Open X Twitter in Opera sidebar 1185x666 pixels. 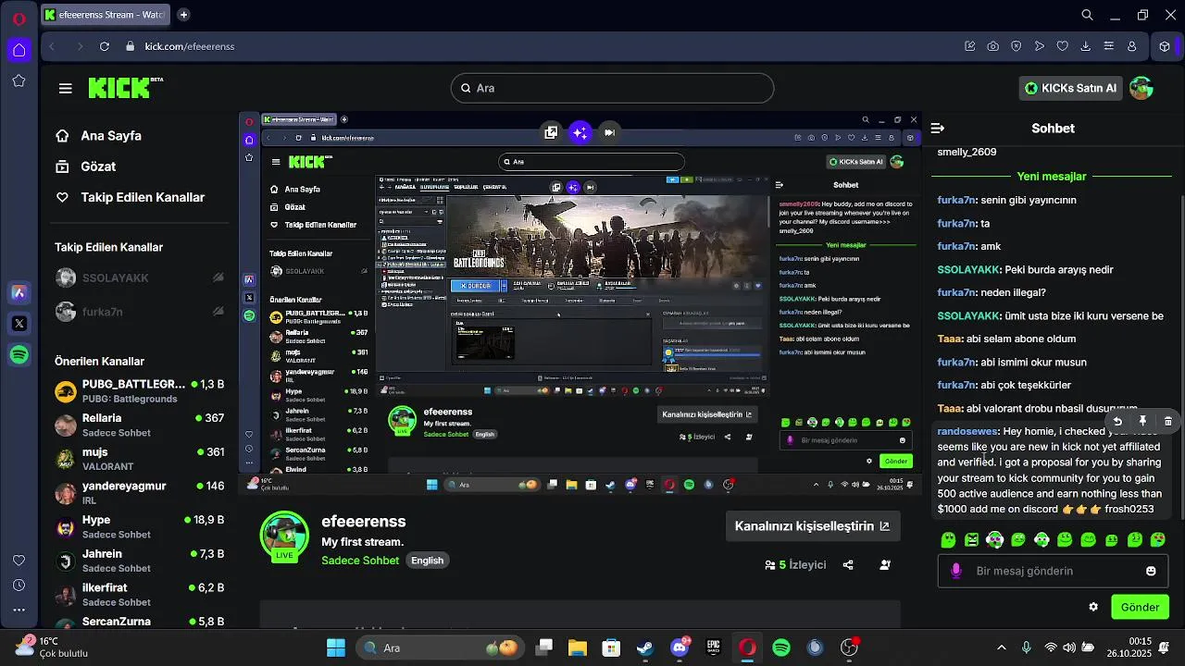[x=19, y=324]
